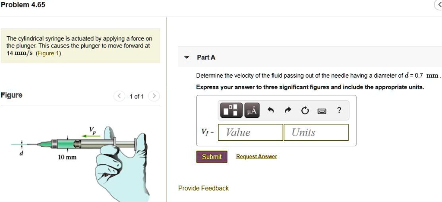Go to previous problem chevron at top right
Image resolution: width=442 pixels, height=202 pixels.
[x=439, y=5]
